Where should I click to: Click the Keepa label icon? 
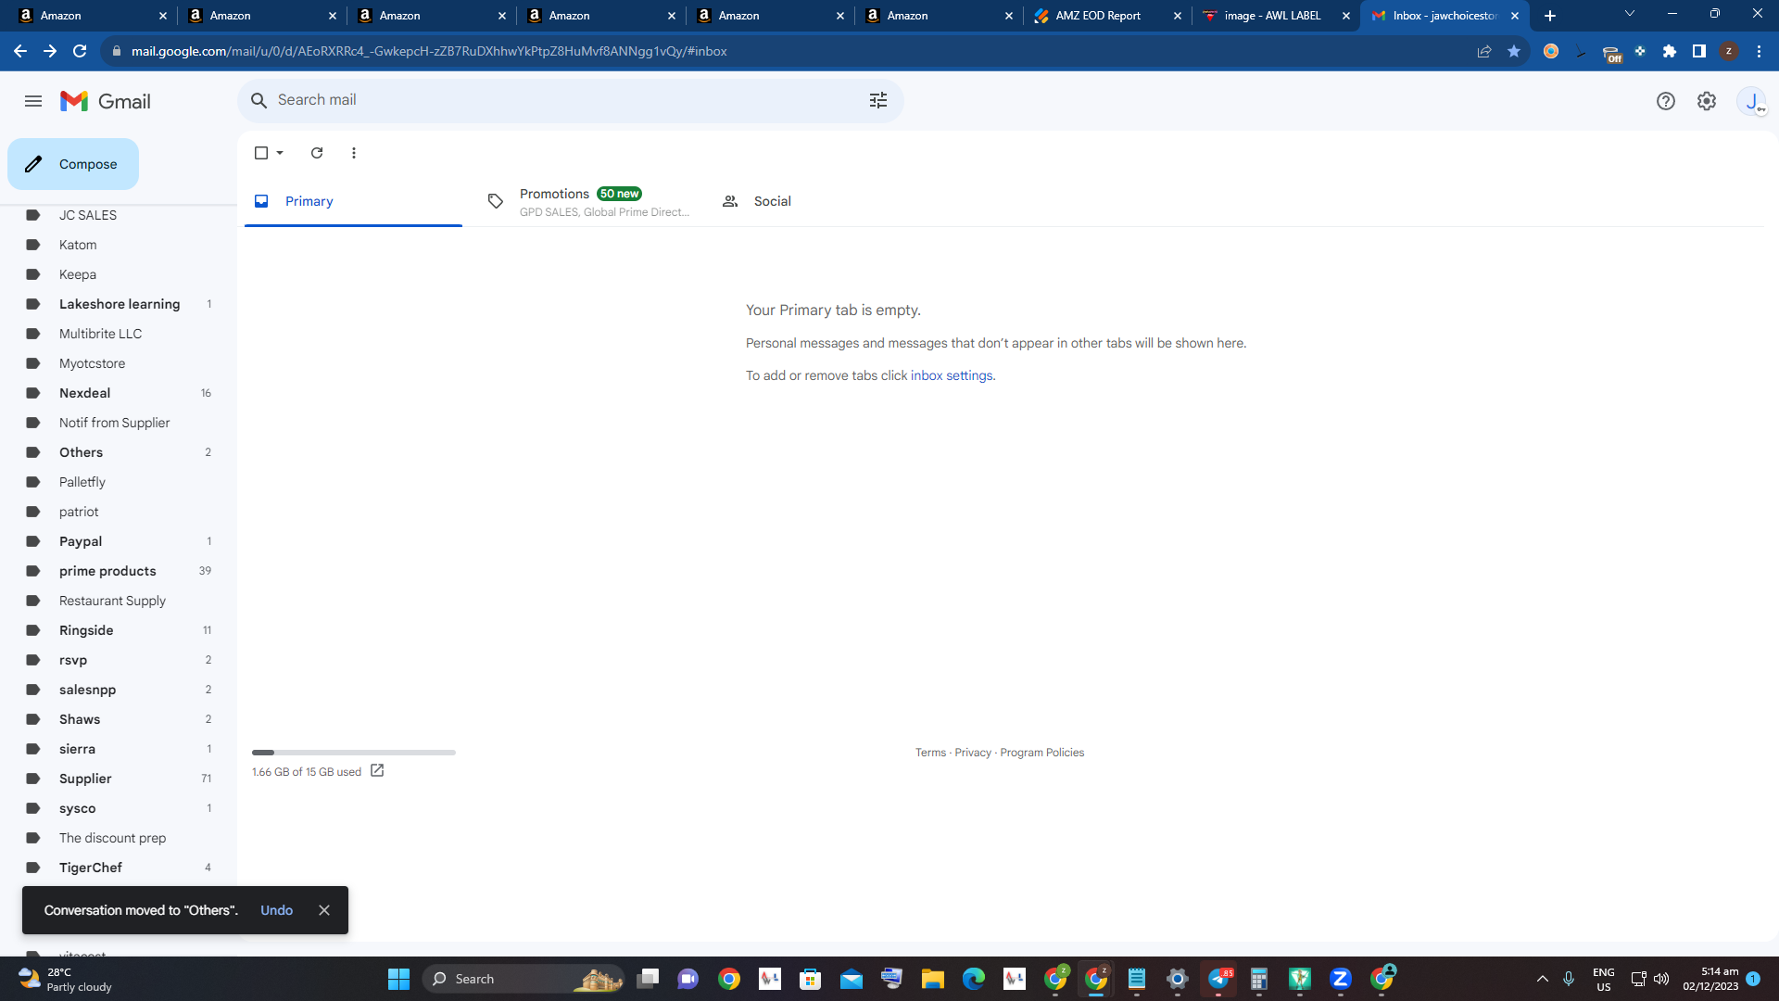[x=33, y=274]
